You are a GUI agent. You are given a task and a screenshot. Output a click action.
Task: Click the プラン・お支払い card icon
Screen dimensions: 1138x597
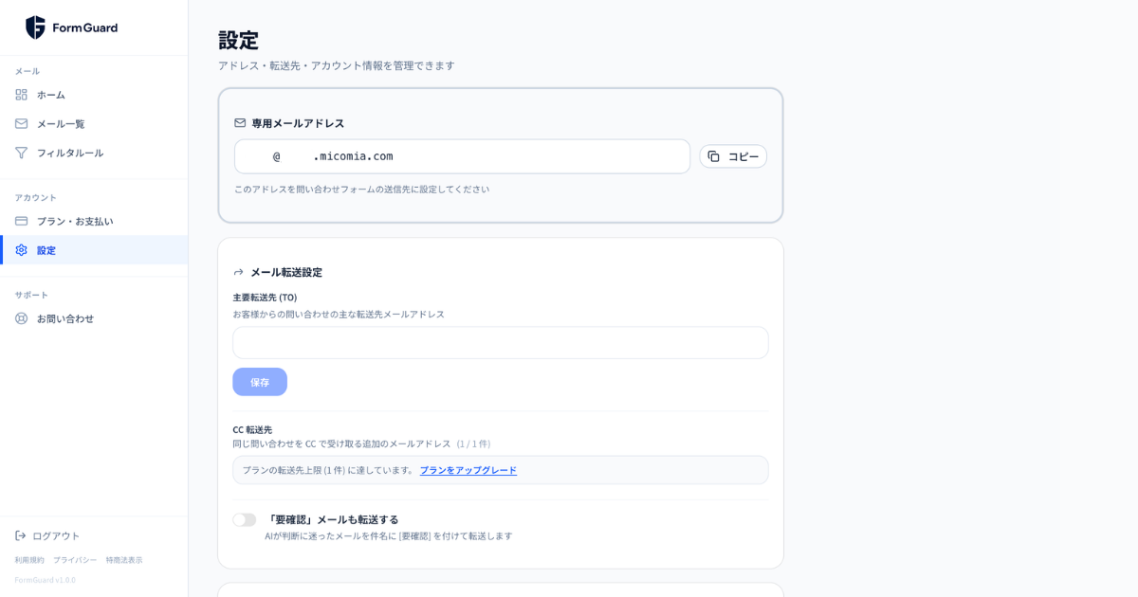point(21,221)
